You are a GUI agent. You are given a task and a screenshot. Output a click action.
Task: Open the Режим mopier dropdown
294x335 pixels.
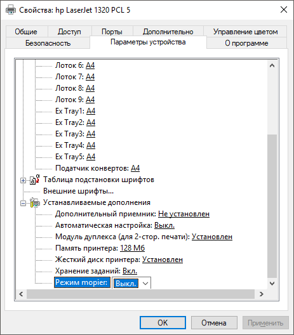pos(145,284)
